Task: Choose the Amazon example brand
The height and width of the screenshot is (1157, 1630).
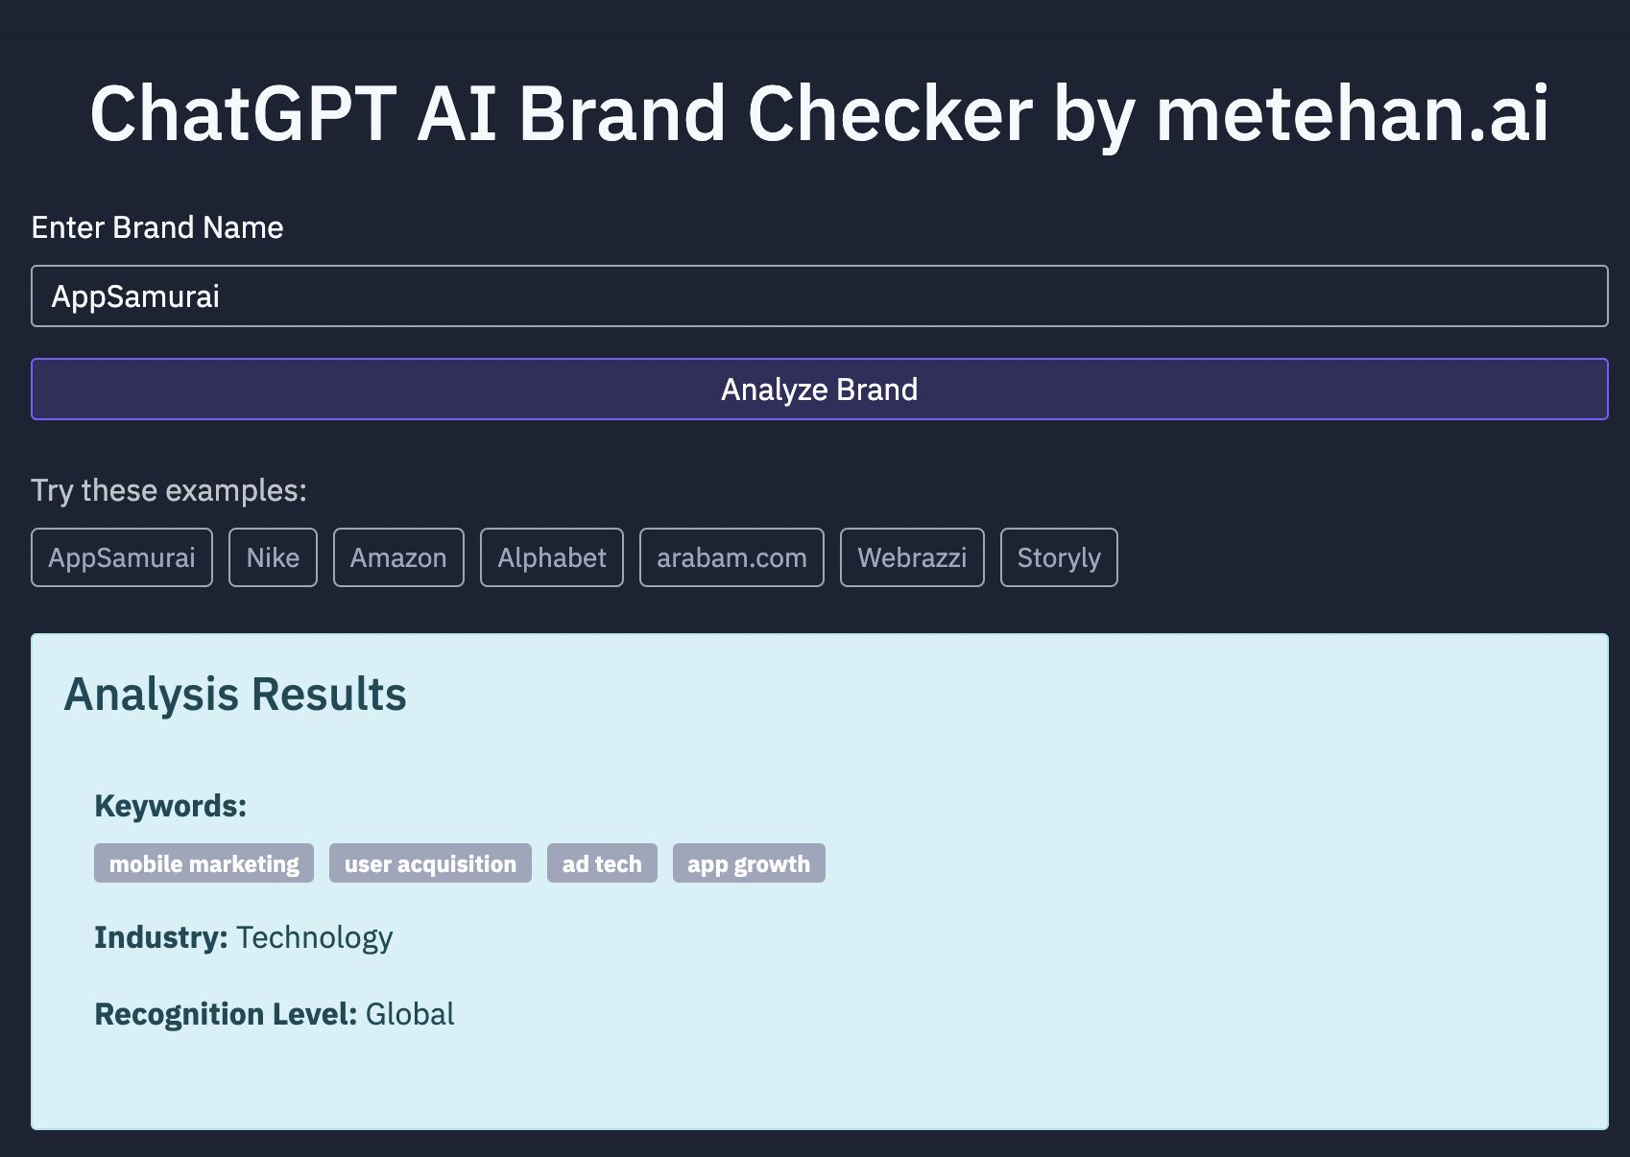Action: (x=398, y=557)
